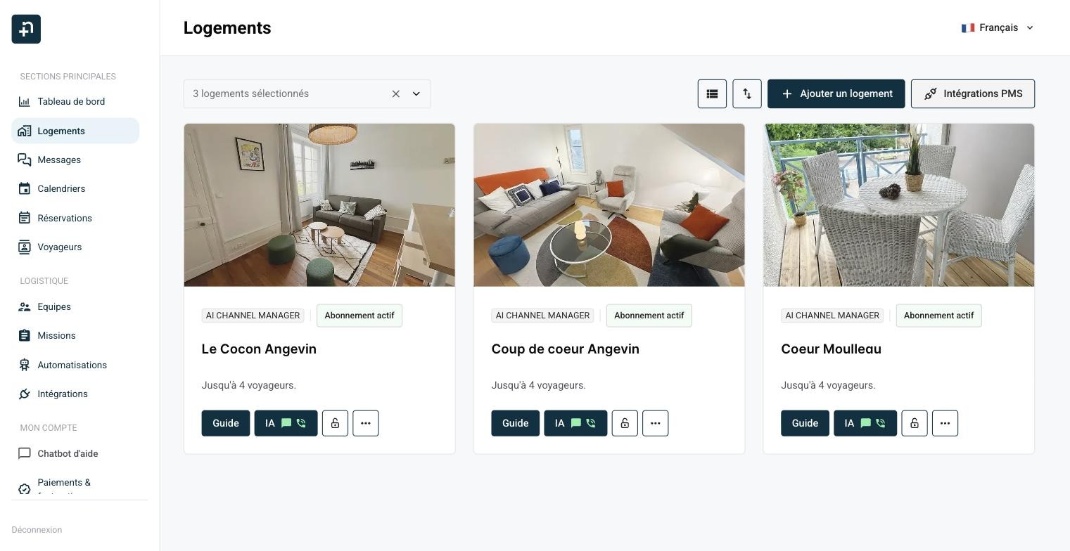Click AI CHANNEL MANAGER tag on Le Cocon Angevin
Screen dimensions: 1070x551
tap(253, 316)
